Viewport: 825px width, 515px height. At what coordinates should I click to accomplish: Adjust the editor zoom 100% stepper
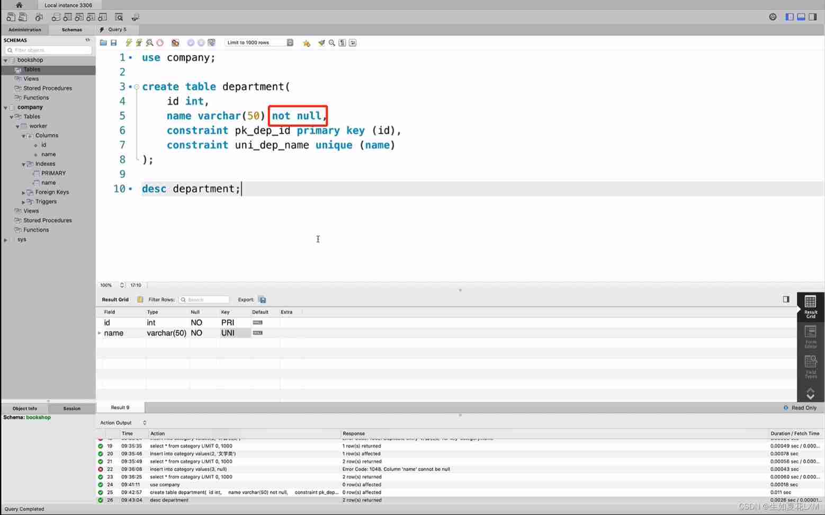[x=122, y=285]
